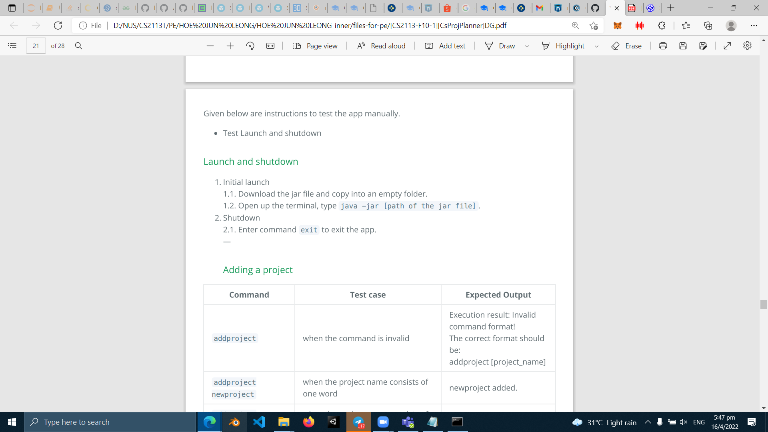Expand the Draw options dropdown
Viewport: 768px width, 432px height.
527,46
